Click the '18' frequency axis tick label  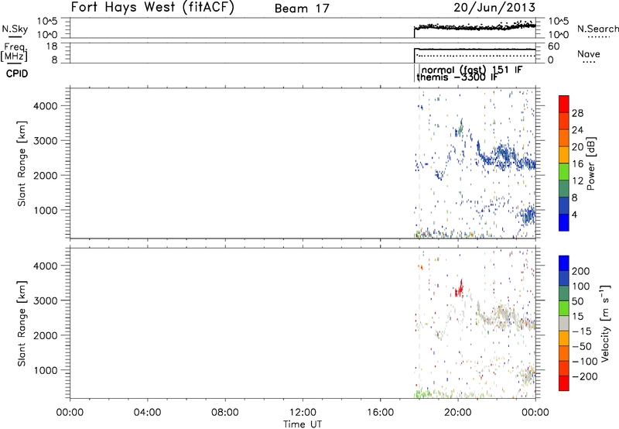[52, 46]
